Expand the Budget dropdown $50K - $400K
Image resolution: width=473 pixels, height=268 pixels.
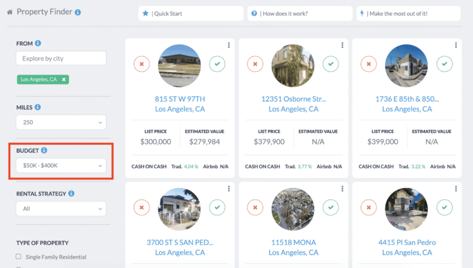pos(60,166)
